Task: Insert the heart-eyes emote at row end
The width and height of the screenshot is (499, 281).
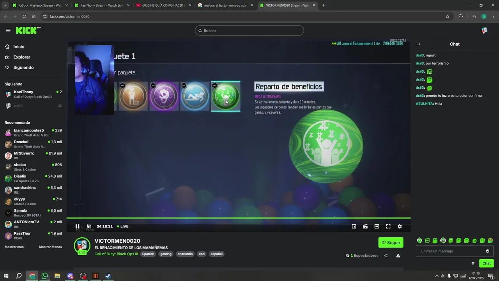Action: tap(490, 240)
